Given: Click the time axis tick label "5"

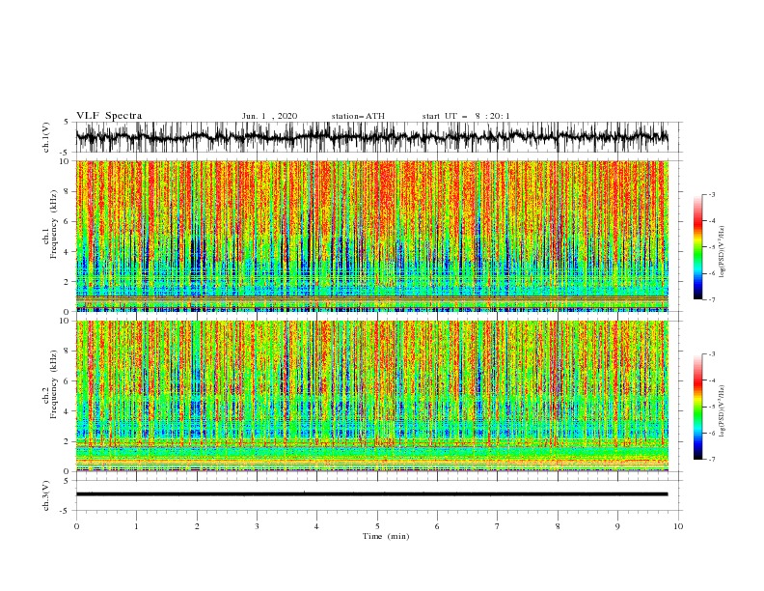Looking at the screenshot, I should pyautogui.click(x=377, y=526).
